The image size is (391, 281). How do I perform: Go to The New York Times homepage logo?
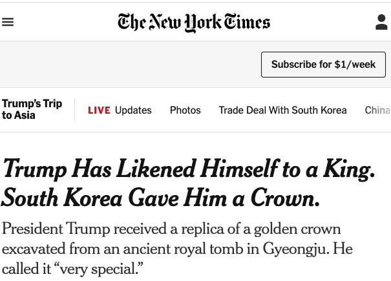194,23
